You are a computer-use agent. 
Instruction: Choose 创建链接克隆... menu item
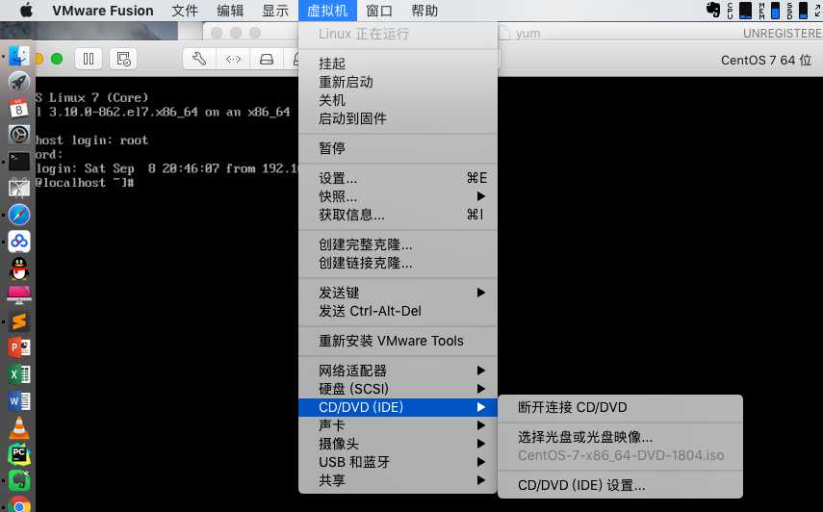tap(398, 263)
